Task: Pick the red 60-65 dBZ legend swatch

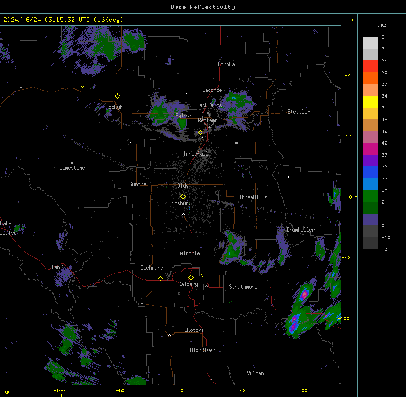Action: 370,66
